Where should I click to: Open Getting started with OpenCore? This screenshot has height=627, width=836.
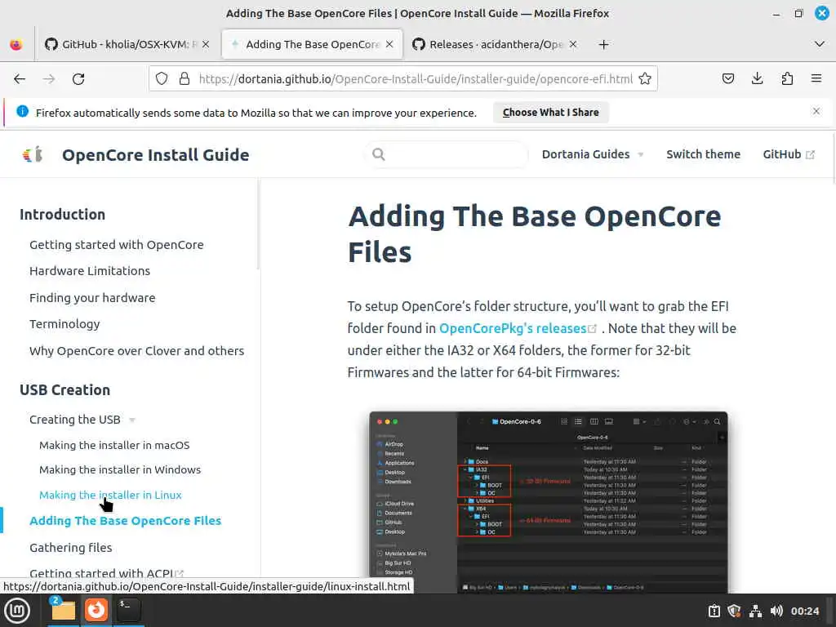coord(117,245)
